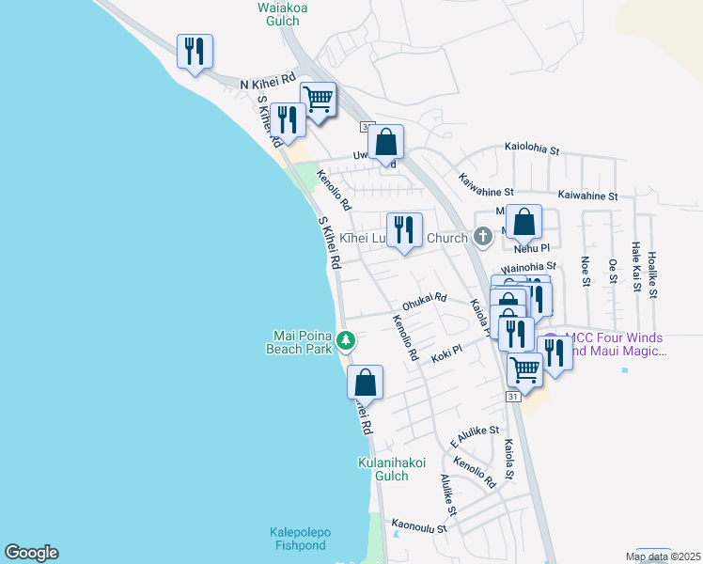Click the restaurant marker next to MCC Four Winds

coord(555,355)
